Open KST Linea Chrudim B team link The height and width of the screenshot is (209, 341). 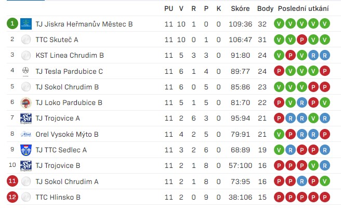[70, 55]
